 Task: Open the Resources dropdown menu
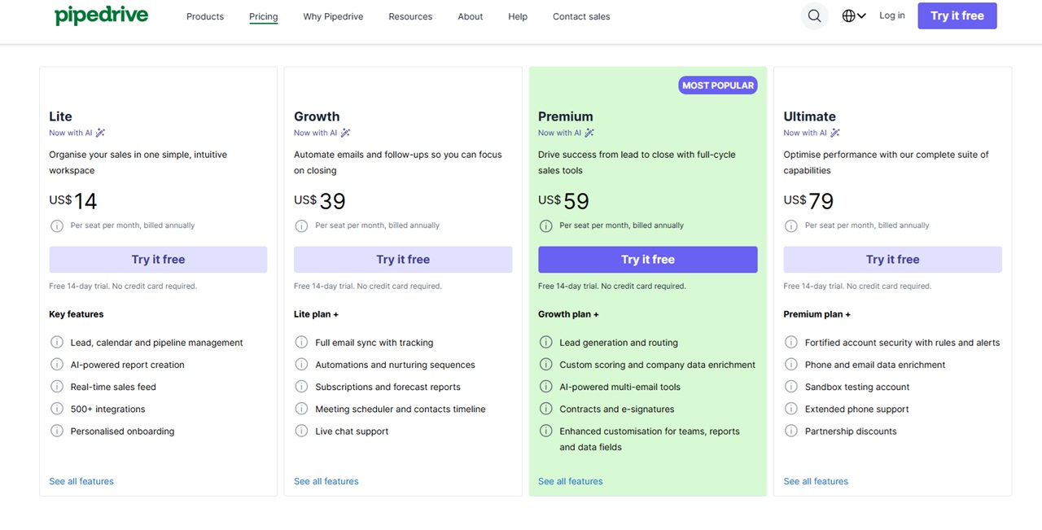click(409, 16)
